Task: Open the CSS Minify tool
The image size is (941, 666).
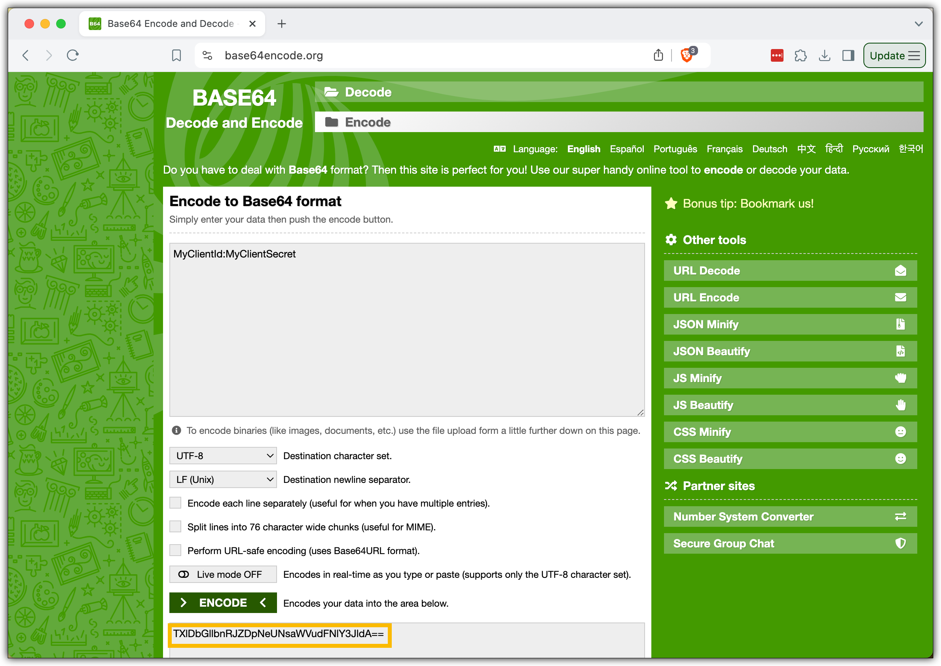Action: tap(790, 431)
